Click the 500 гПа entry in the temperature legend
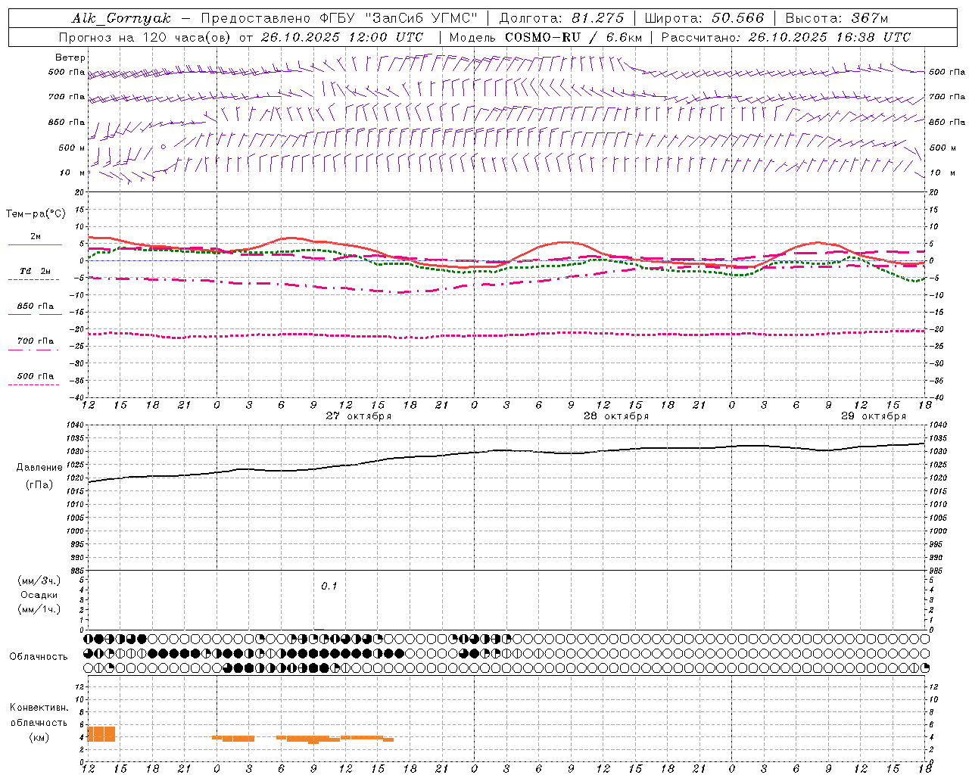The width and height of the screenshot is (969, 775). [36, 376]
